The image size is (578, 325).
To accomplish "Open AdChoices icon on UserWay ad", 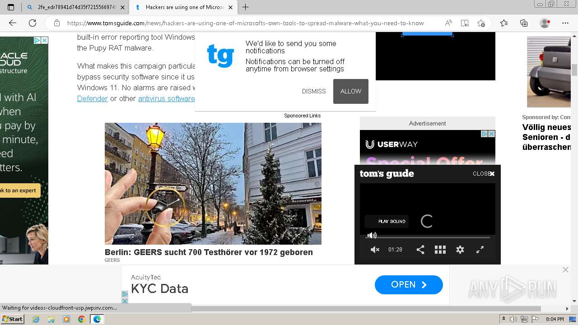I will click(485, 134).
